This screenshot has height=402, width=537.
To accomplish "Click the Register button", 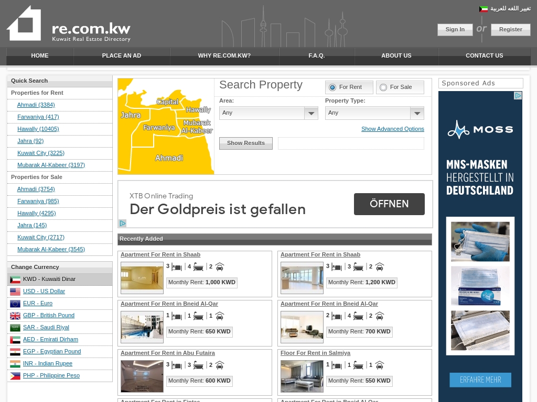I will (511, 29).
